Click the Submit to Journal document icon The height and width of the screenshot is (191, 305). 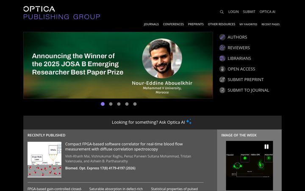tap(222, 90)
